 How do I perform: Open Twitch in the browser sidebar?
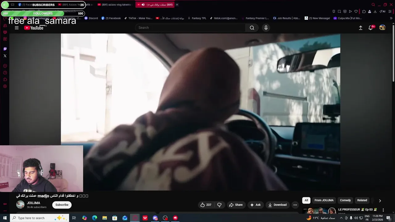point(5,49)
